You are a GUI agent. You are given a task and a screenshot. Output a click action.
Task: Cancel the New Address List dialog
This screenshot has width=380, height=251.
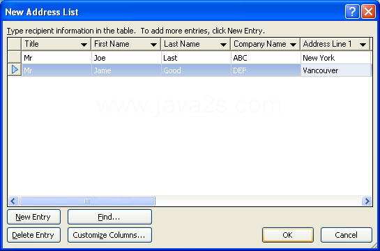(347, 235)
